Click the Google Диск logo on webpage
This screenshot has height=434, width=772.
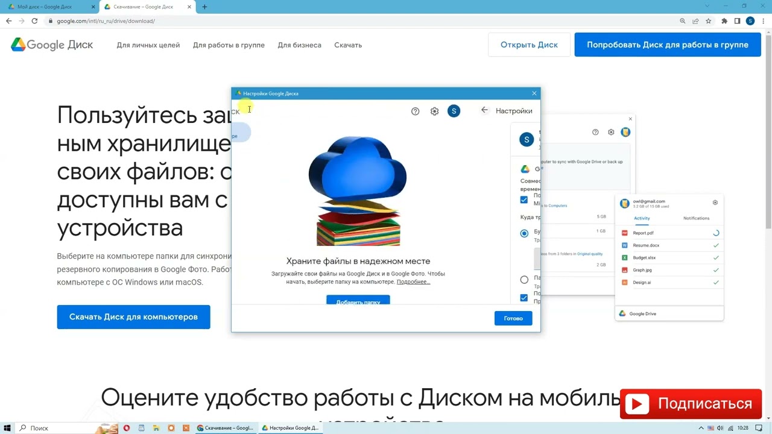point(52,45)
